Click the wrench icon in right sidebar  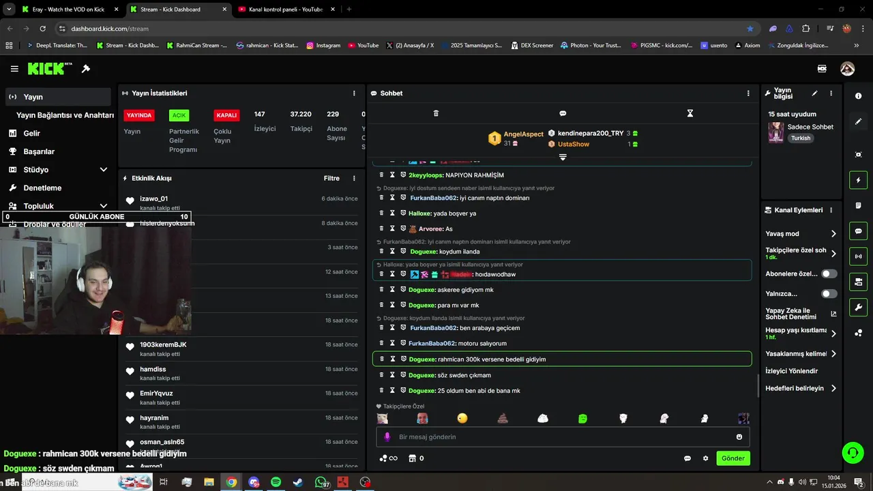pyautogui.click(x=858, y=308)
